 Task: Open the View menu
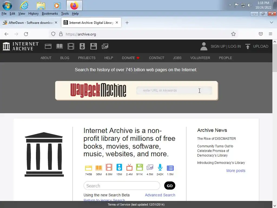coord(22,14)
